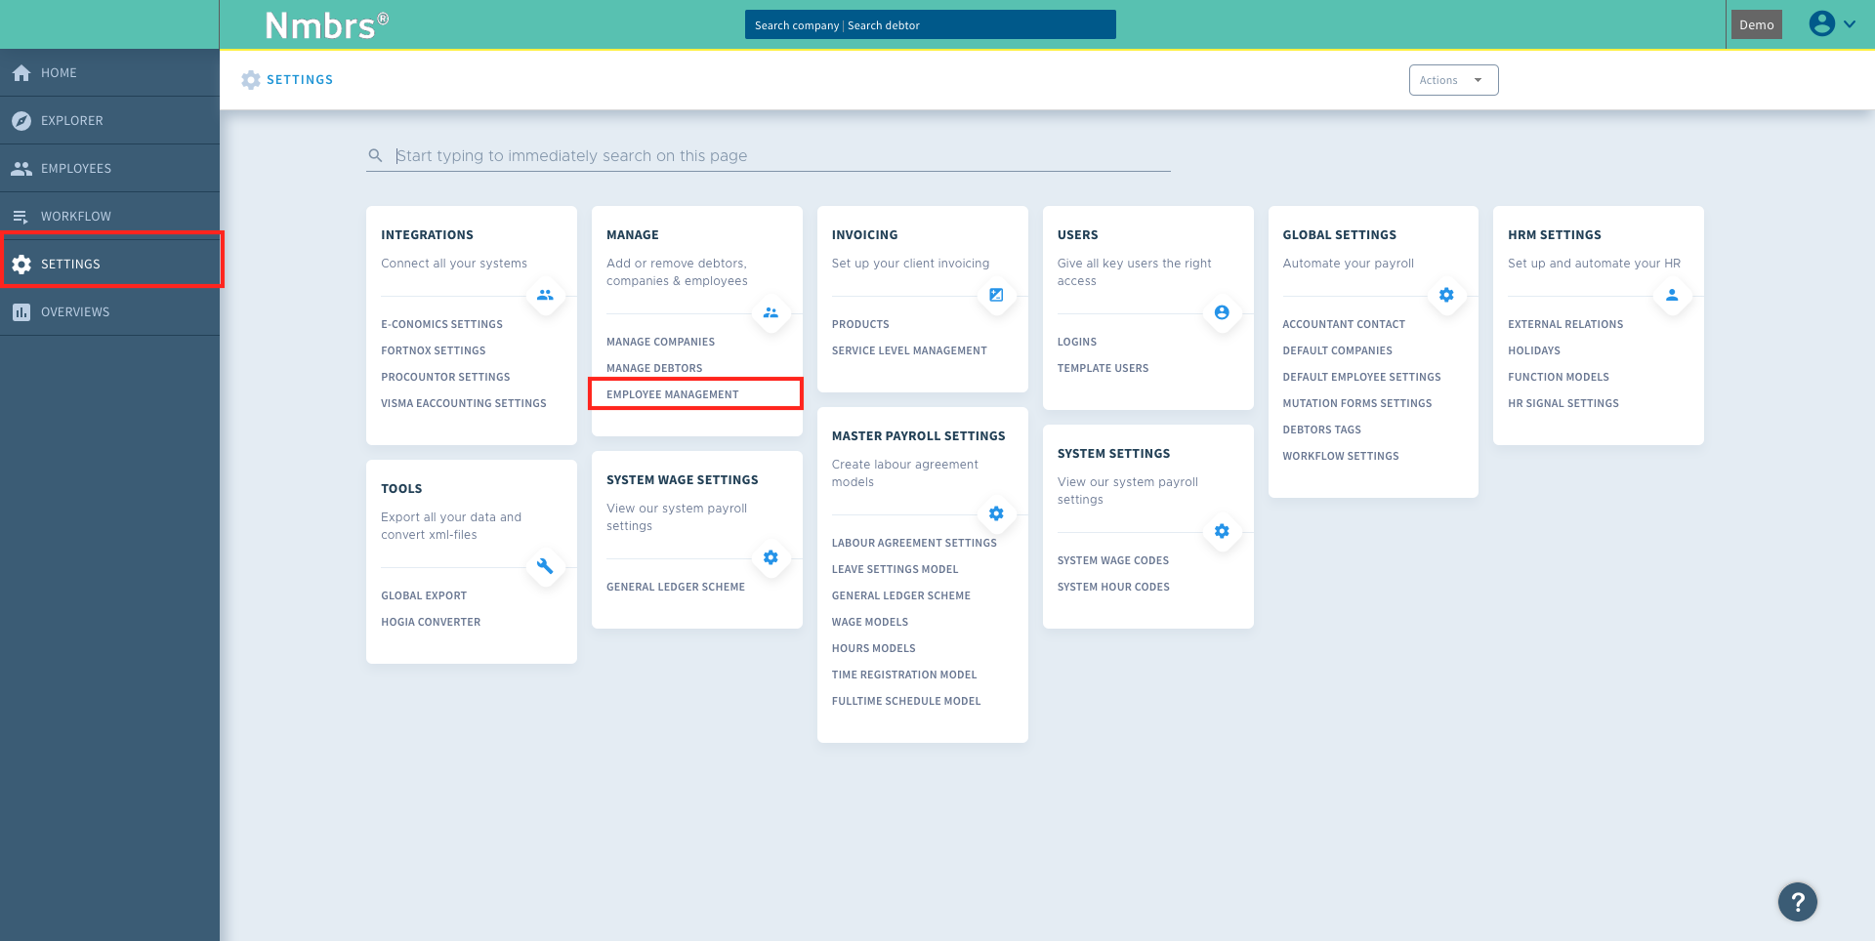1875x941 pixels.
Task: Click the Invoicing card icon
Action: (x=996, y=295)
